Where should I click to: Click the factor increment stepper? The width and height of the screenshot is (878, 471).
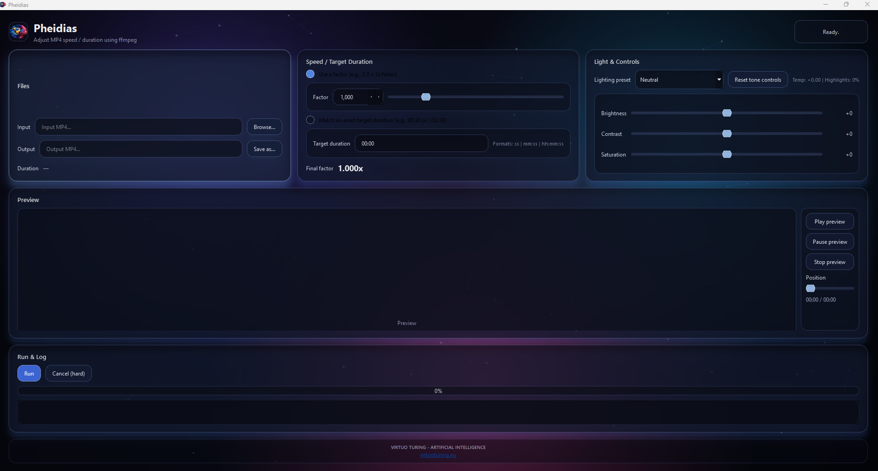pyautogui.click(x=379, y=97)
